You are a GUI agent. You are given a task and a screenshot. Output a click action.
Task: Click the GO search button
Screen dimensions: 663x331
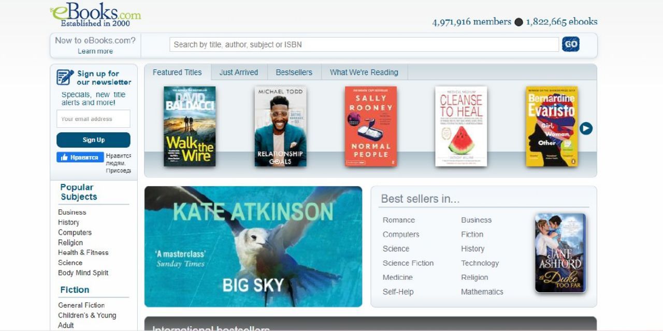coord(571,44)
